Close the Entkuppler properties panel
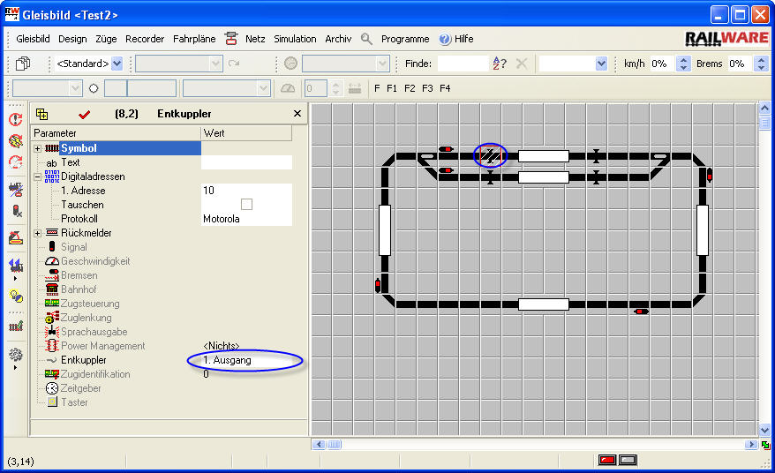 pos(297,114)
